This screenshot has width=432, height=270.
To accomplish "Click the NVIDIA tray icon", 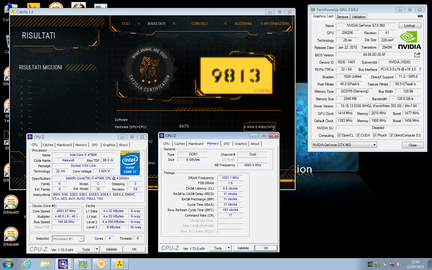I will [x=370, y=264].
